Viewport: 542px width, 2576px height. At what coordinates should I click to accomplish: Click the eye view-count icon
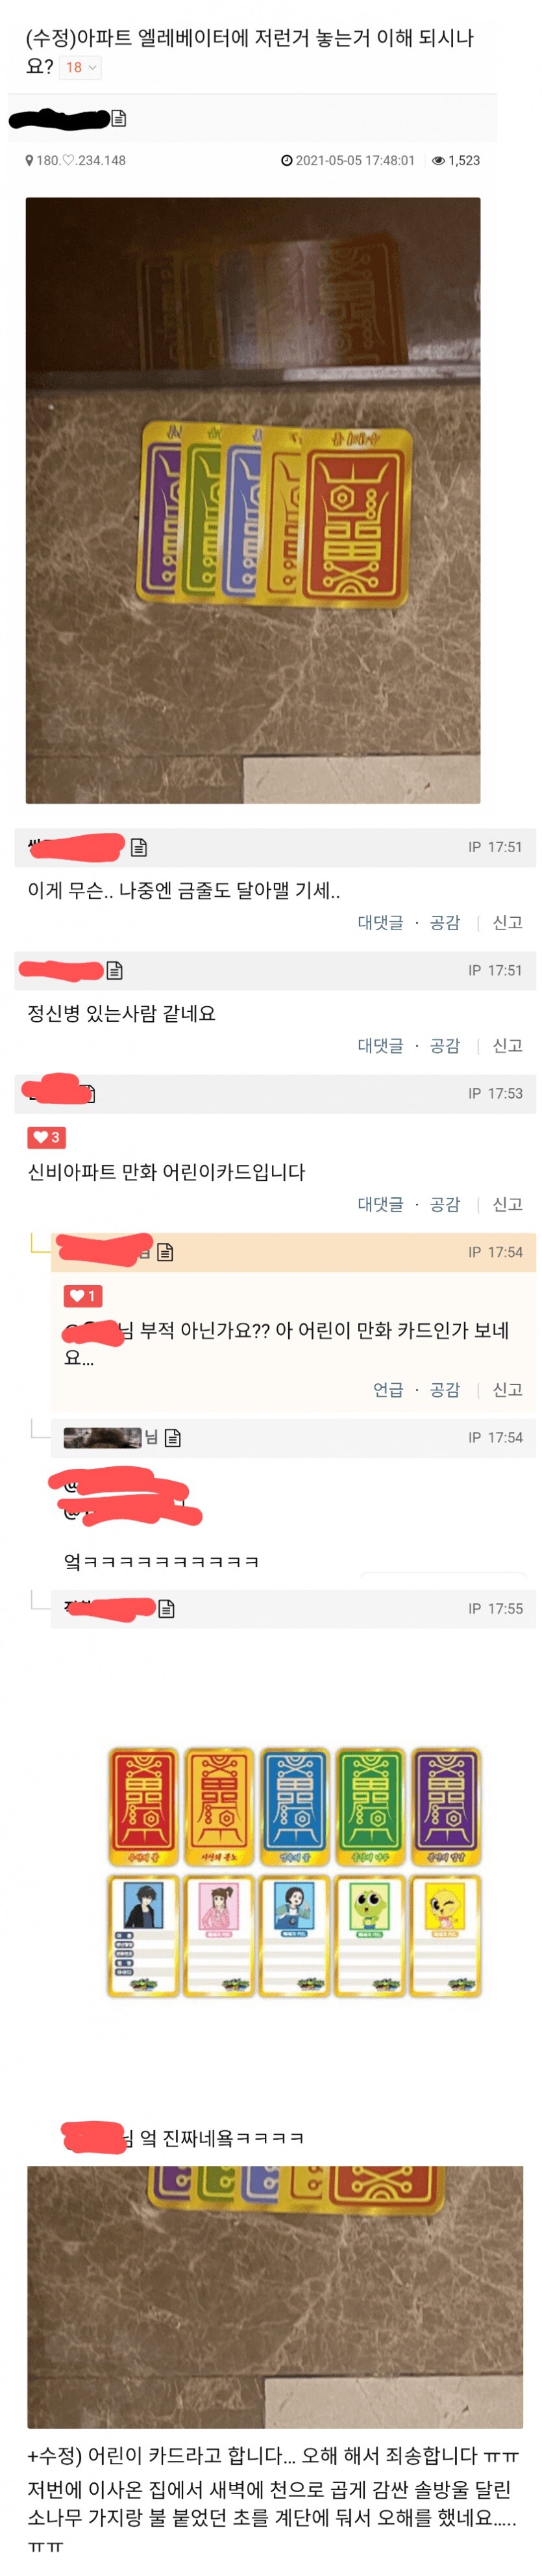pyautogui.click(x=438, y=160)
